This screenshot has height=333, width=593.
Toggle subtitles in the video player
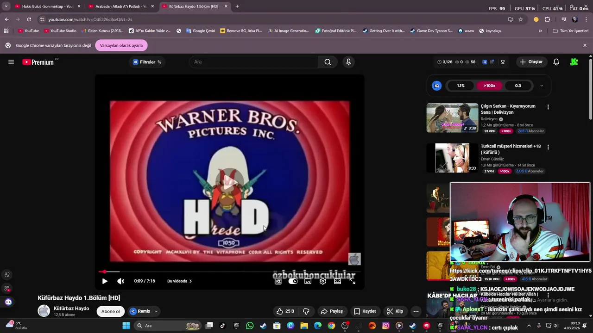coord(308,281)
